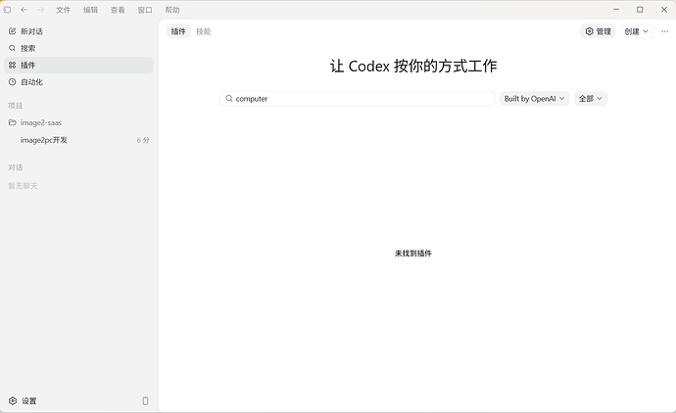Open the 文件 menu
676x413 pixels.
tap(63, 10)
